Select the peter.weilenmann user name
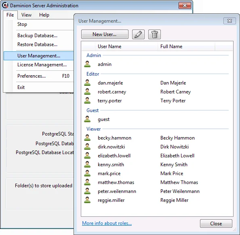The height and width of the screenshot is (235, 240). tap(117, 191)
